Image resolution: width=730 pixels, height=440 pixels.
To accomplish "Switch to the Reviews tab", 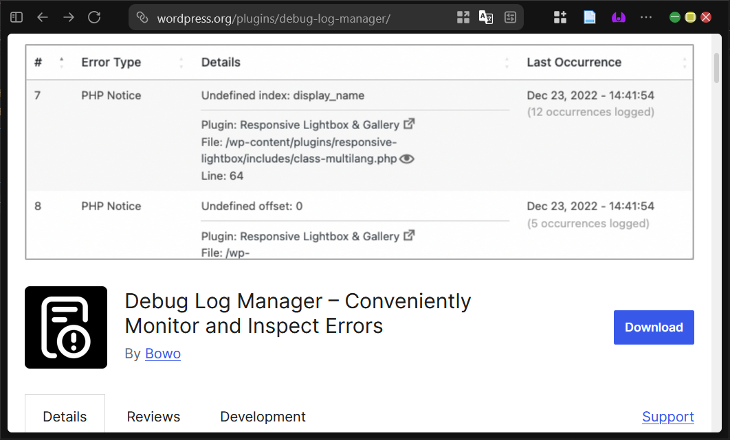I will [153, 416].
